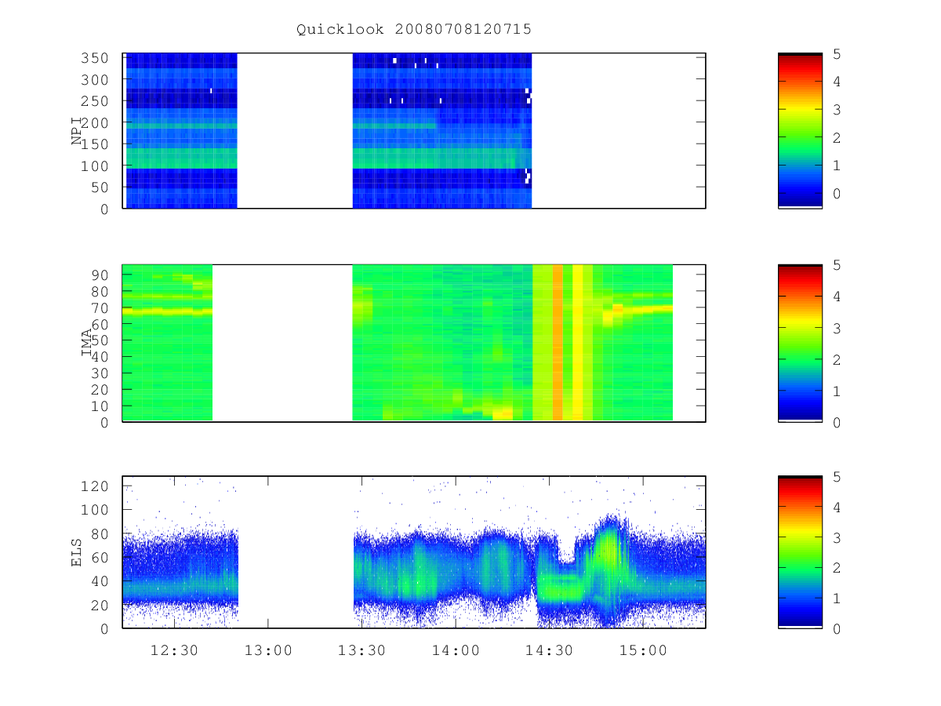Screen dimensions: 941x706
Task: Click the plot title 'Quicklook 20080708120715'
Action: [414, 30]
